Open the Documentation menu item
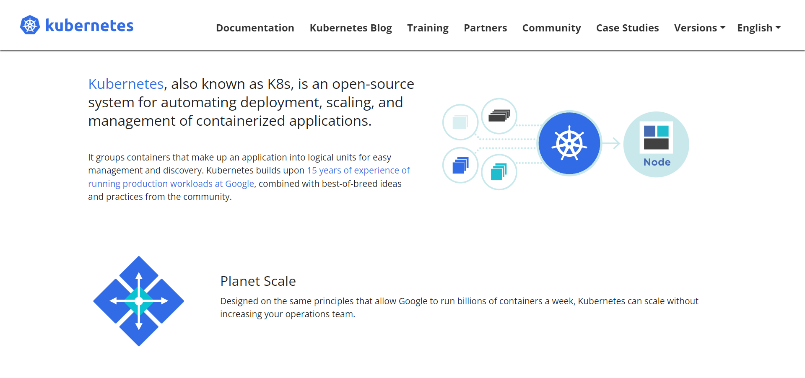The height and width of the screenshot is (378, 805). click(x=255, y=28)
